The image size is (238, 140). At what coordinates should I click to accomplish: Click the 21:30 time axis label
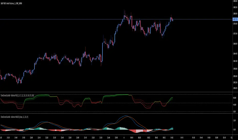point(8,138)
